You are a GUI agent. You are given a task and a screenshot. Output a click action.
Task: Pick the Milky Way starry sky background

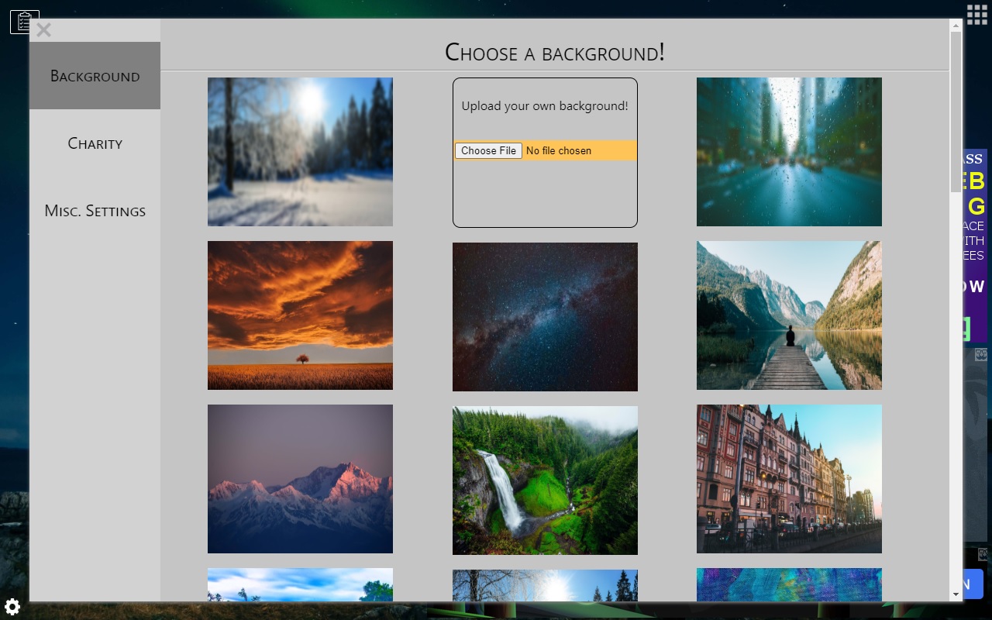545,317
